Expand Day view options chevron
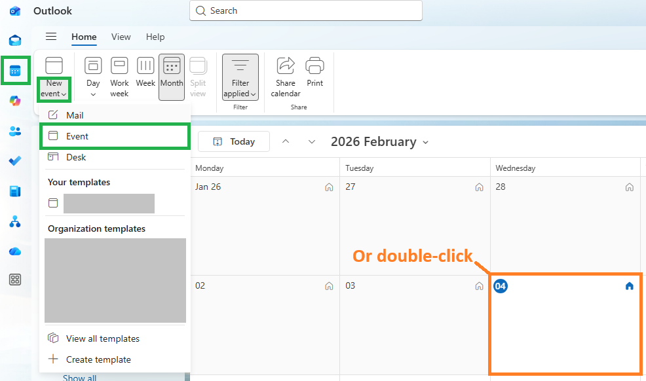Viewport: 646px width, 381px height. (93, 95)
